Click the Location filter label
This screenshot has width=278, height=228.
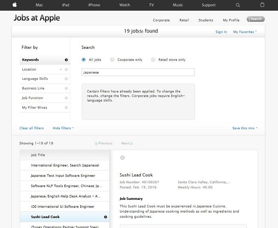(x=29, y=69)
